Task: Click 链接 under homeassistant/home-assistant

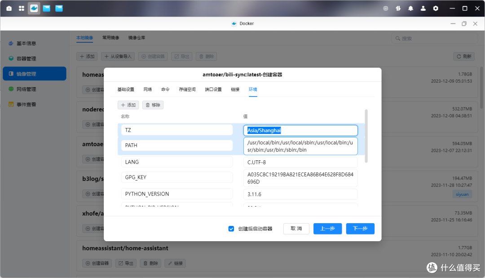Action: click(x=175, y=264)
